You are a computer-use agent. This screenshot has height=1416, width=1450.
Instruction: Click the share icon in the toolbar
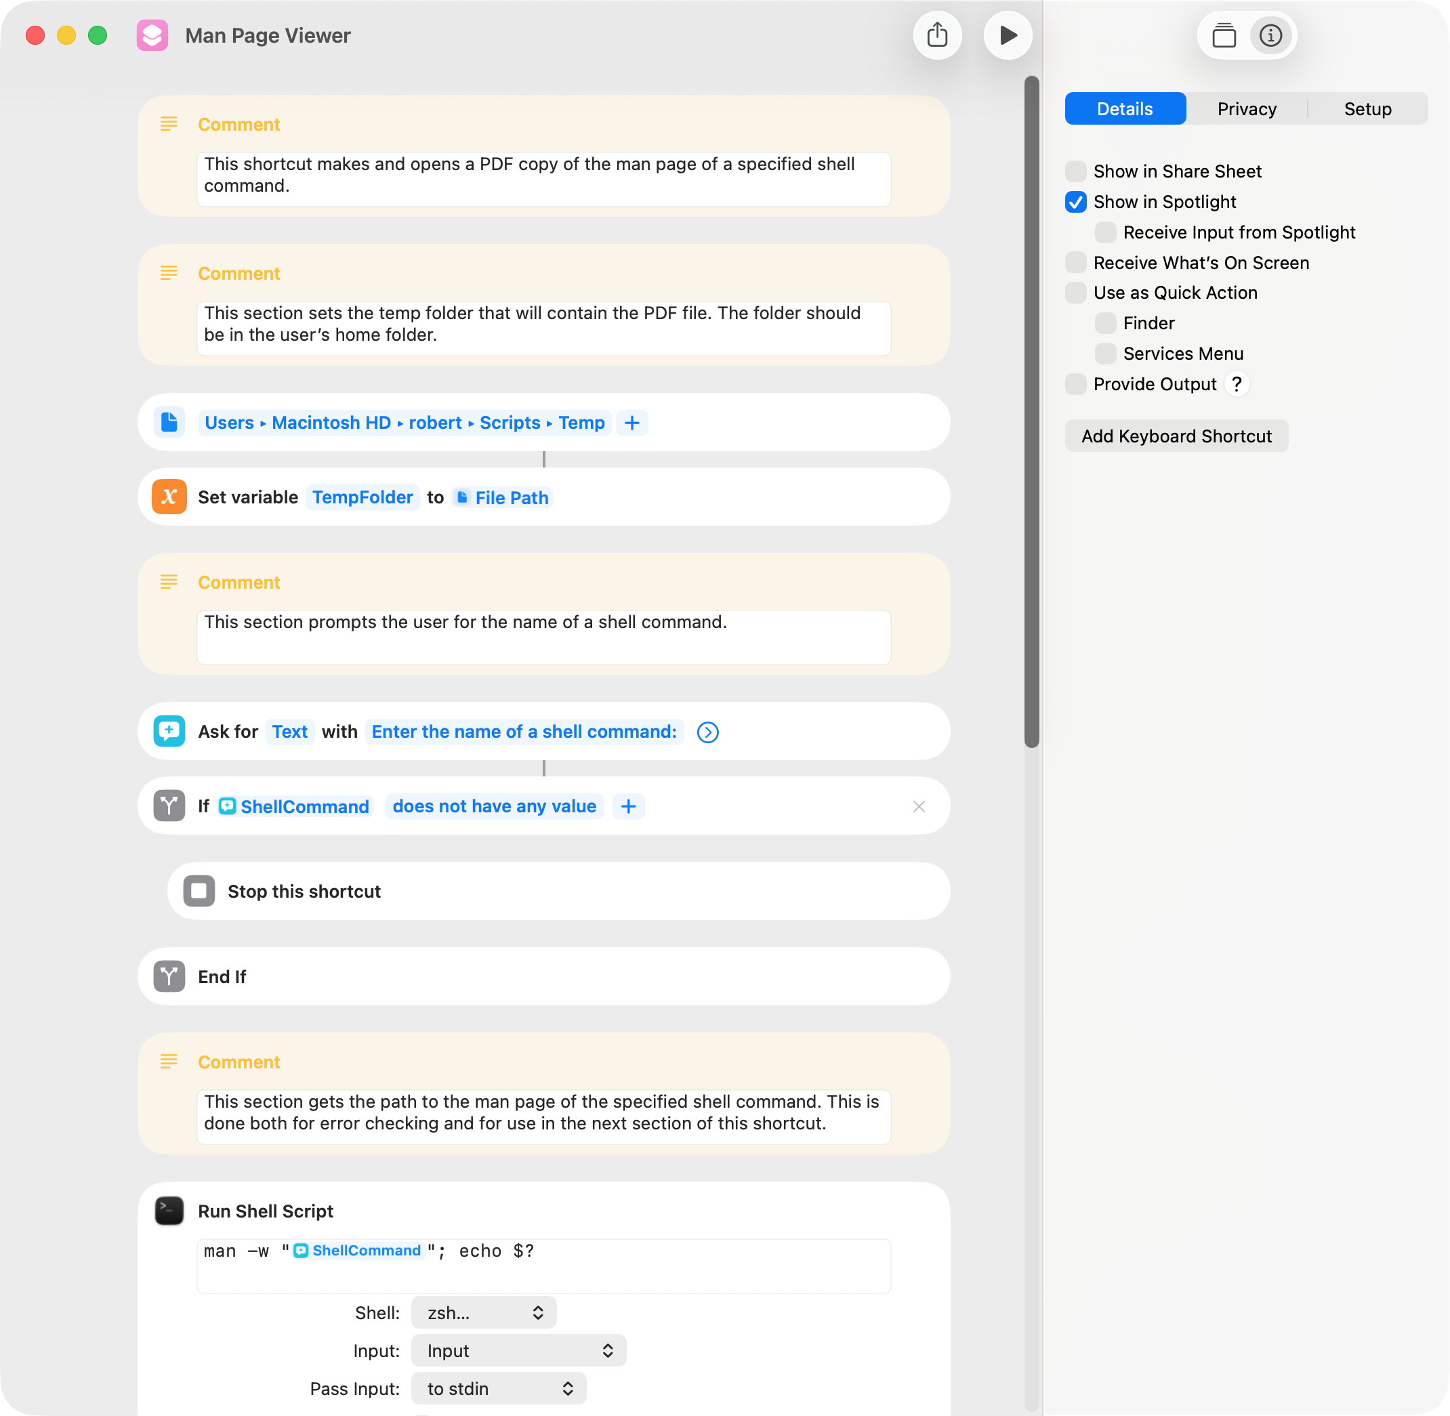pos(938,35)
